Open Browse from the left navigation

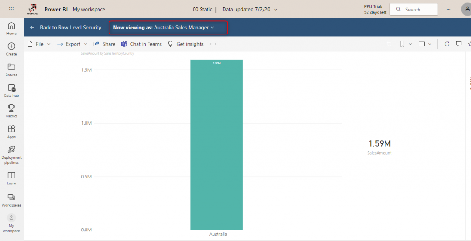[x=11, y=69]
